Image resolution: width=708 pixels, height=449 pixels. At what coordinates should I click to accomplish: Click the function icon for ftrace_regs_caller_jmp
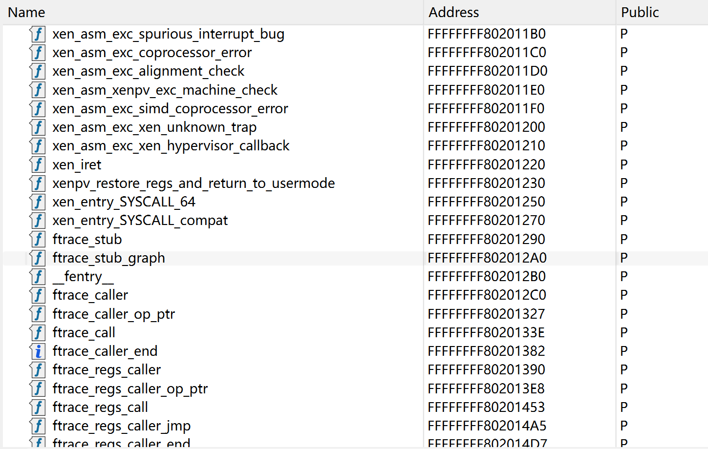coord(38,426)
